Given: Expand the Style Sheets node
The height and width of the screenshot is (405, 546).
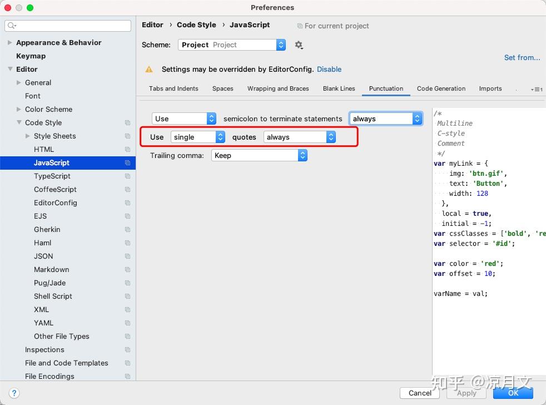Looking at the screenshot, I should click(x=28, y=136).
